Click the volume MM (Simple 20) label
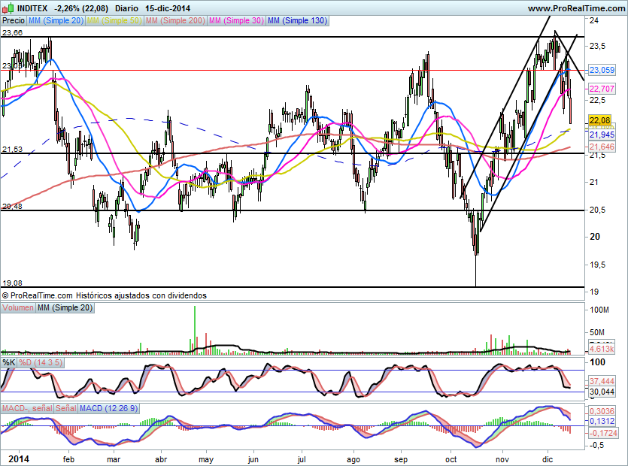 point(65,308)
